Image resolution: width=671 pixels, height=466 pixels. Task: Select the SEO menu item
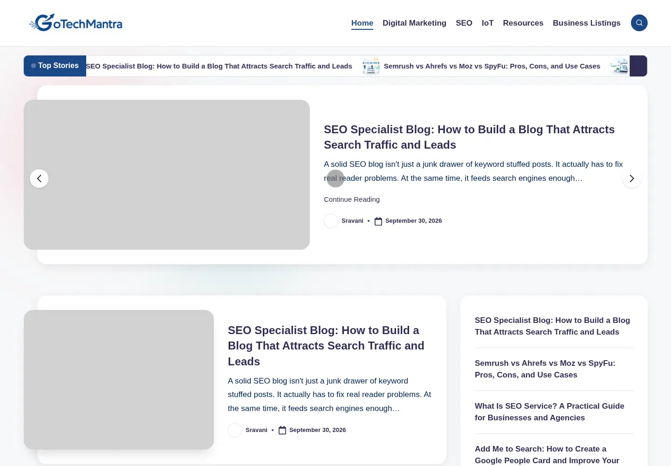464,23
